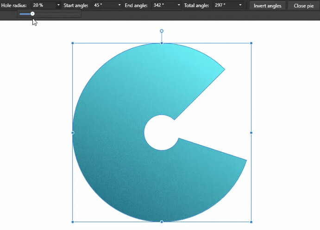This screenshot has height=230, width=320.
Task: Click the bottom-center selection handle
Action: click(x=162, y=222)
